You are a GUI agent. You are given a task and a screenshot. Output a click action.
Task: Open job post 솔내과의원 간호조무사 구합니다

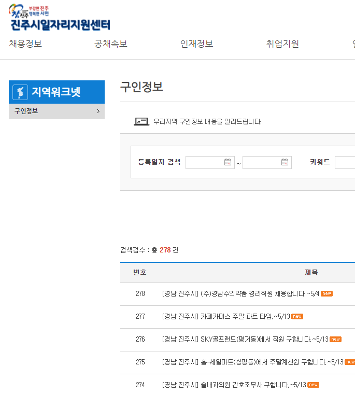234,385
